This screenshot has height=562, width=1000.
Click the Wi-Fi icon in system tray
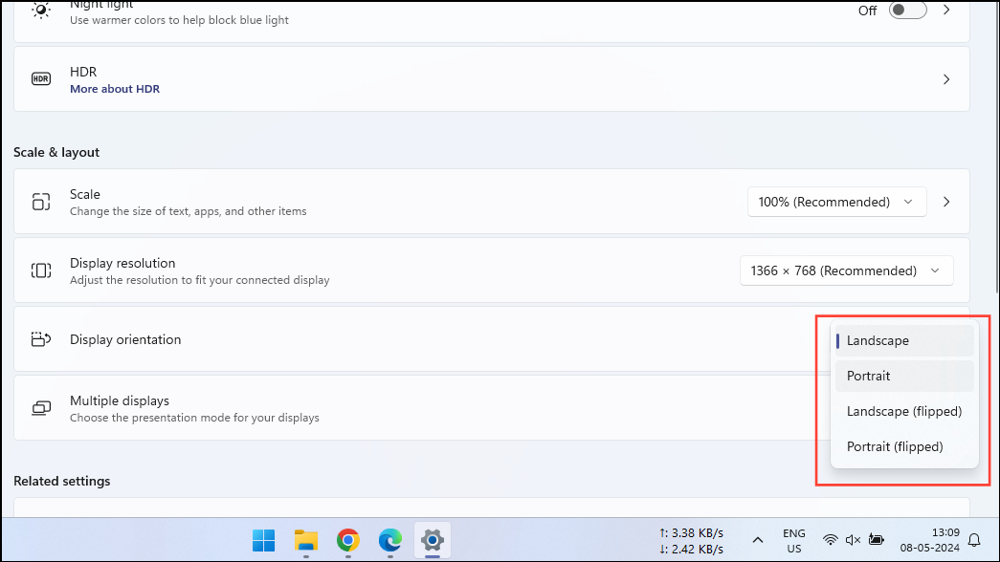pos(829,540)
